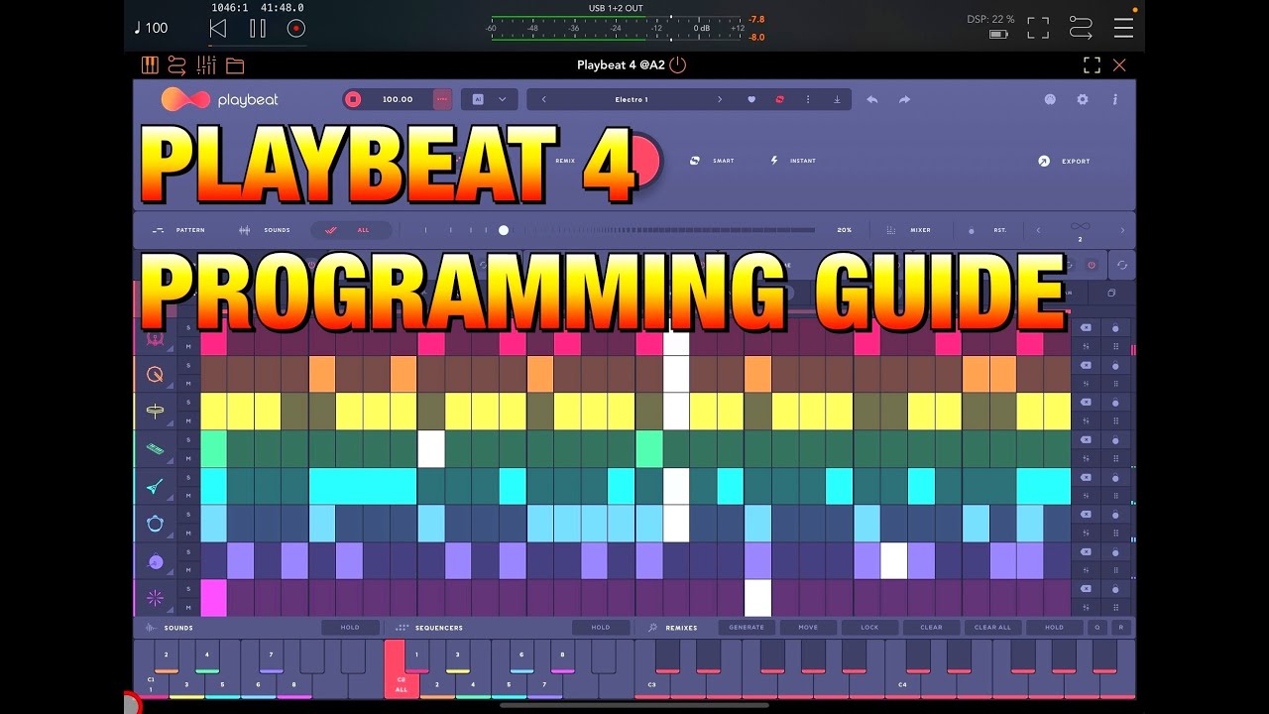
Task: Click the magenta FX burst sound icon
Action: pyautogui.click(x=155, y=598)
